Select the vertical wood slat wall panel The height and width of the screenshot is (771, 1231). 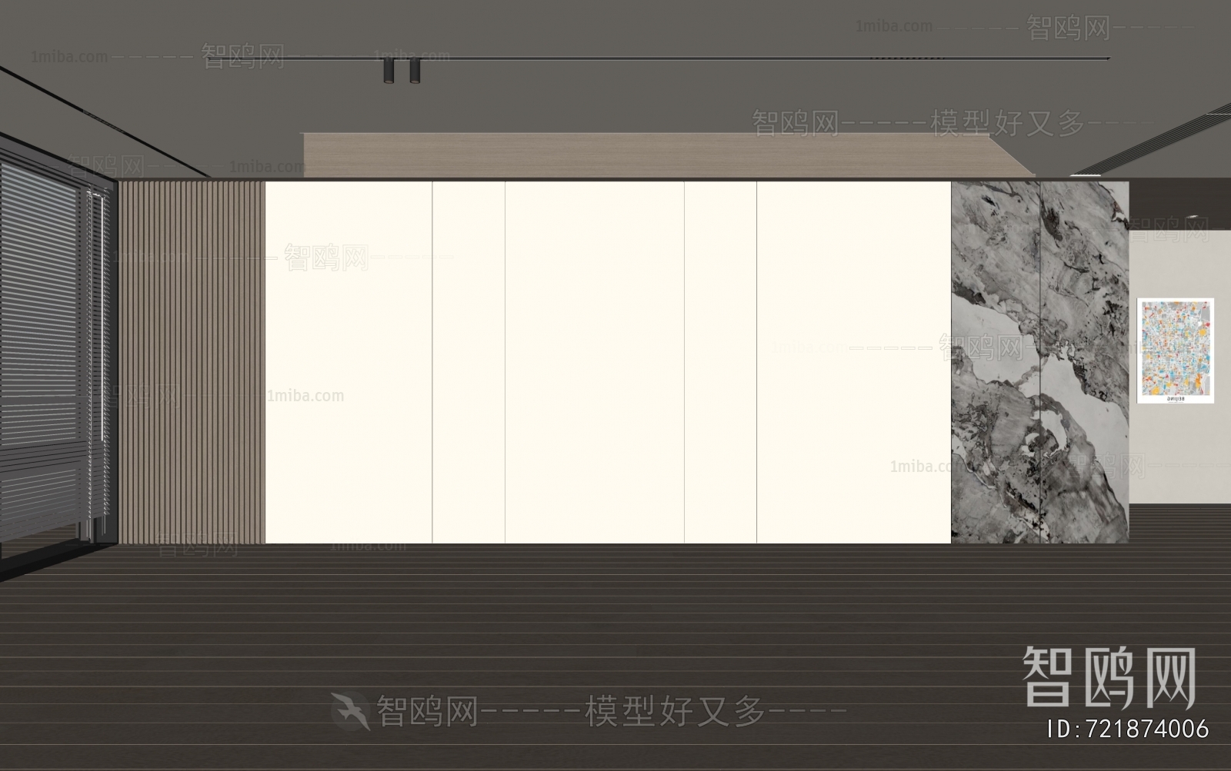point(192,361)
